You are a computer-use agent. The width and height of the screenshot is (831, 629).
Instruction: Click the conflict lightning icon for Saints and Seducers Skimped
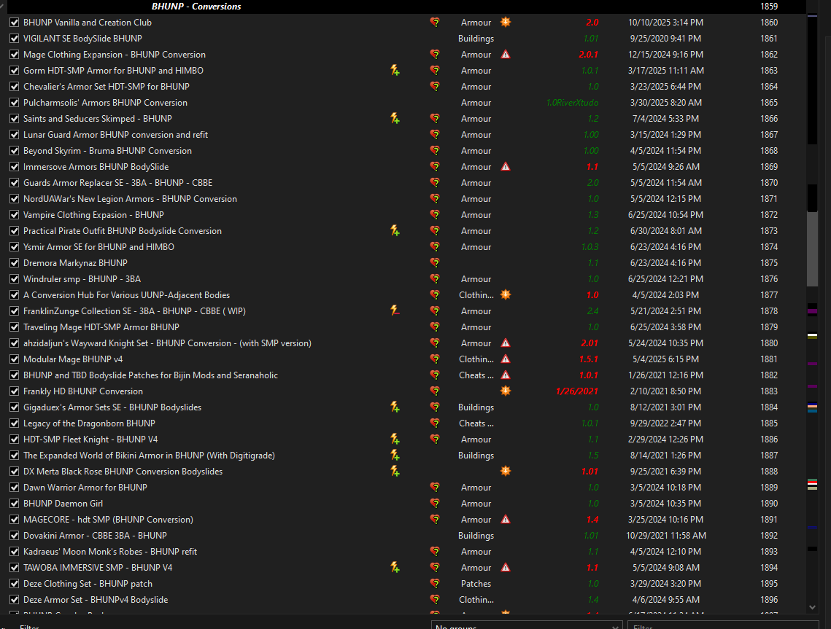pos(395,119)
